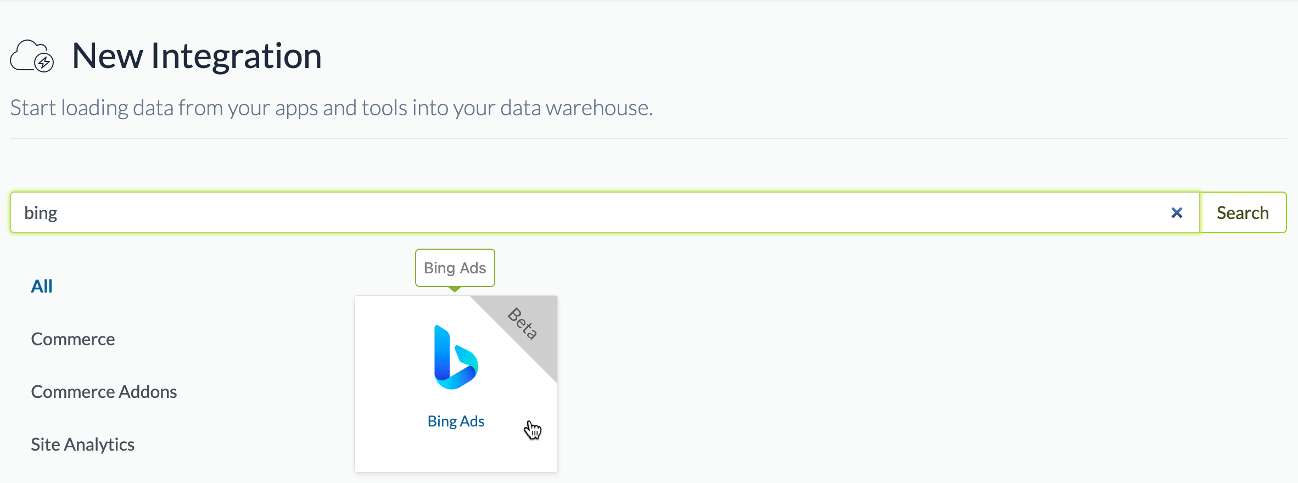Viewport: 1298px width, 483px height.
Task: Click the lightning bolt badge on cloud icon
Action: pos(44,63)
